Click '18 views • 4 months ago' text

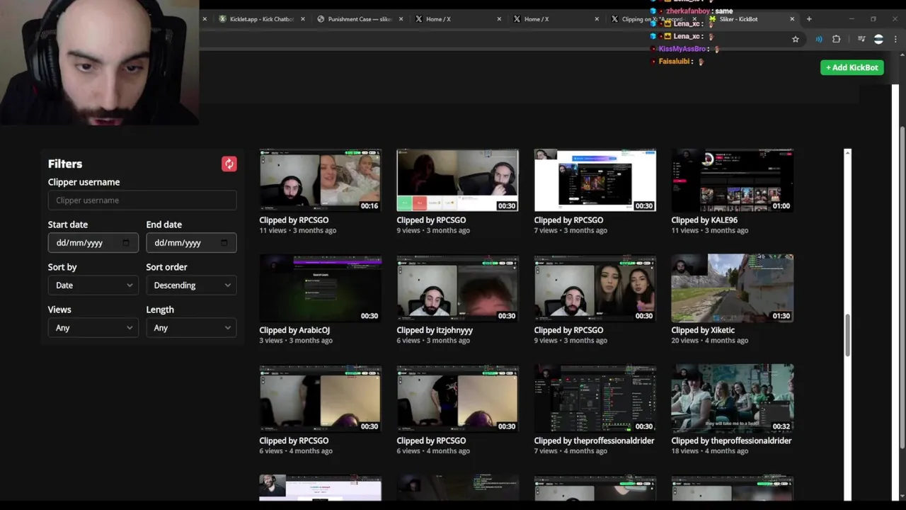click(710, 451)
